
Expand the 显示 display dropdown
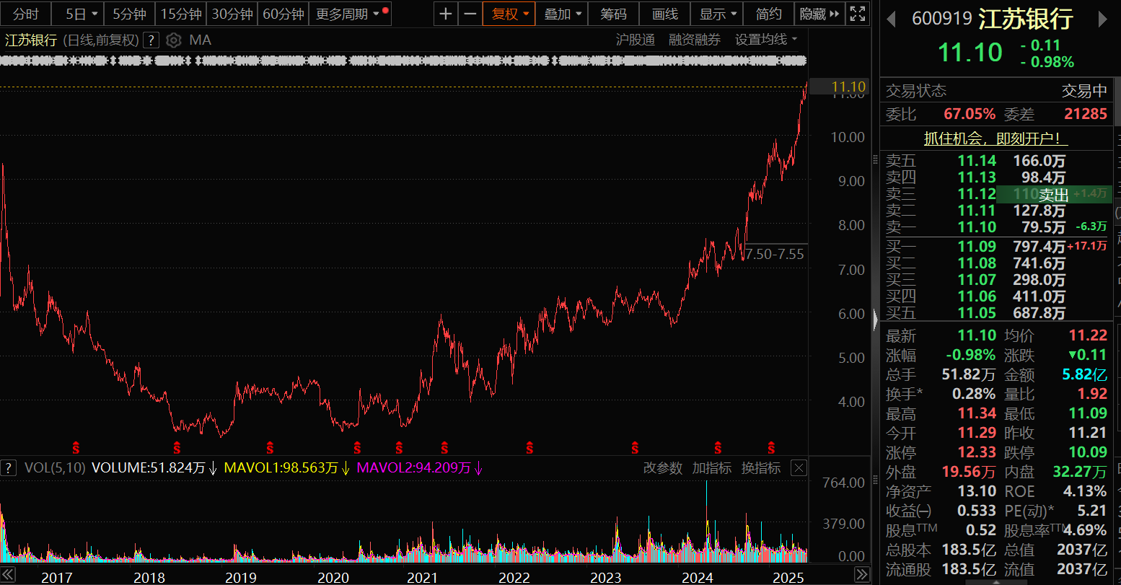tap(718, 14)
